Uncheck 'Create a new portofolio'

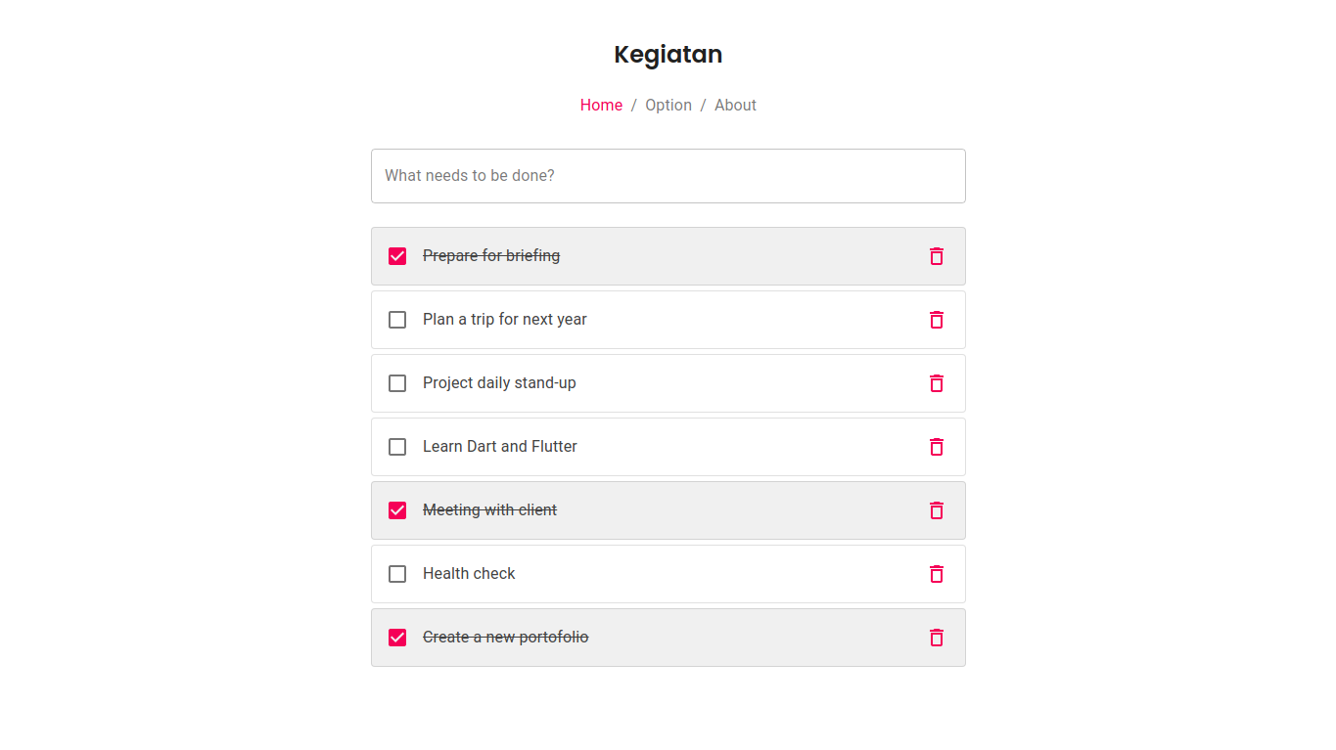(x=397, y=638)
